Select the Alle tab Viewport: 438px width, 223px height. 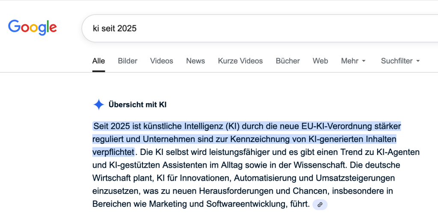pos(98,61)
